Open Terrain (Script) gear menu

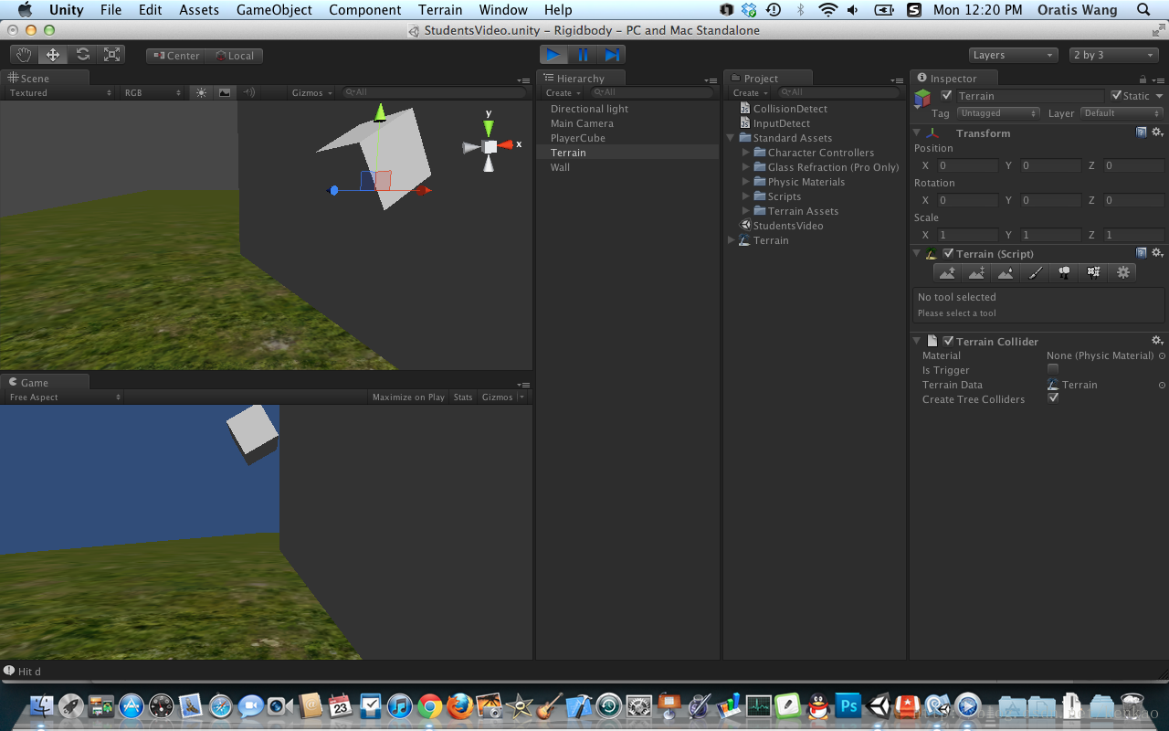[x=1157, y=253]
